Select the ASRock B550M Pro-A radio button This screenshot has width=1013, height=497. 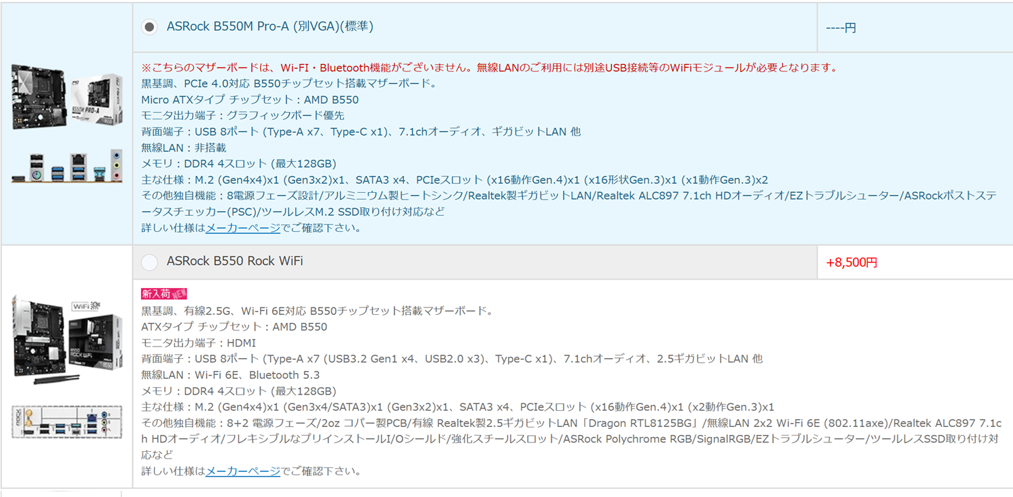(x=149, y=27)
